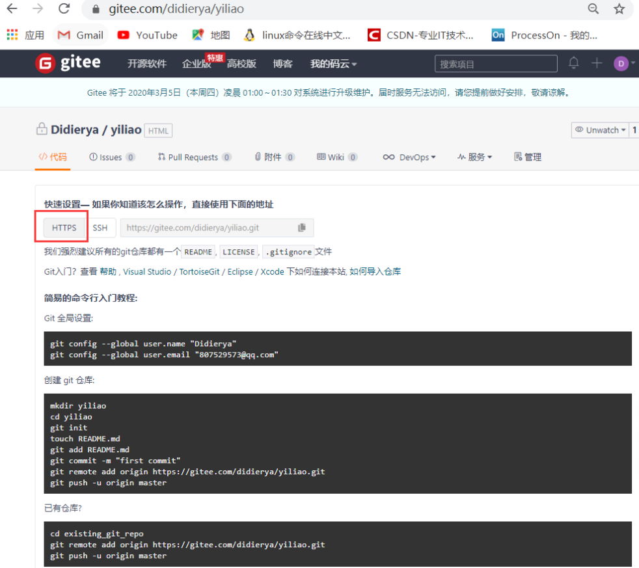639x568 pixels.
Task: Expand the DevOps menu
Action: pyautogui.click(x=409, y=156)
